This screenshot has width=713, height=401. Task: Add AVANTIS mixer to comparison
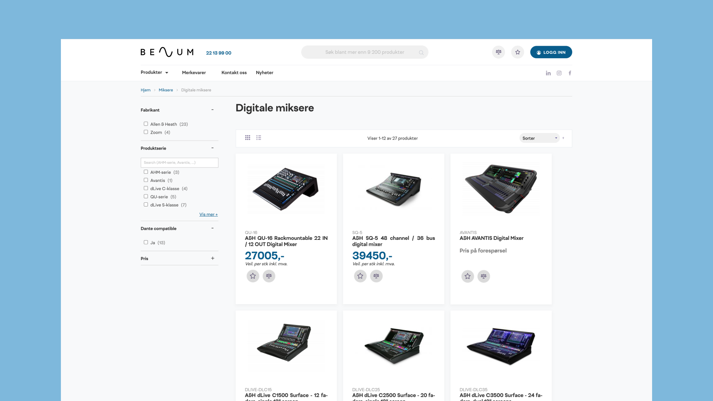coord(484,276)
